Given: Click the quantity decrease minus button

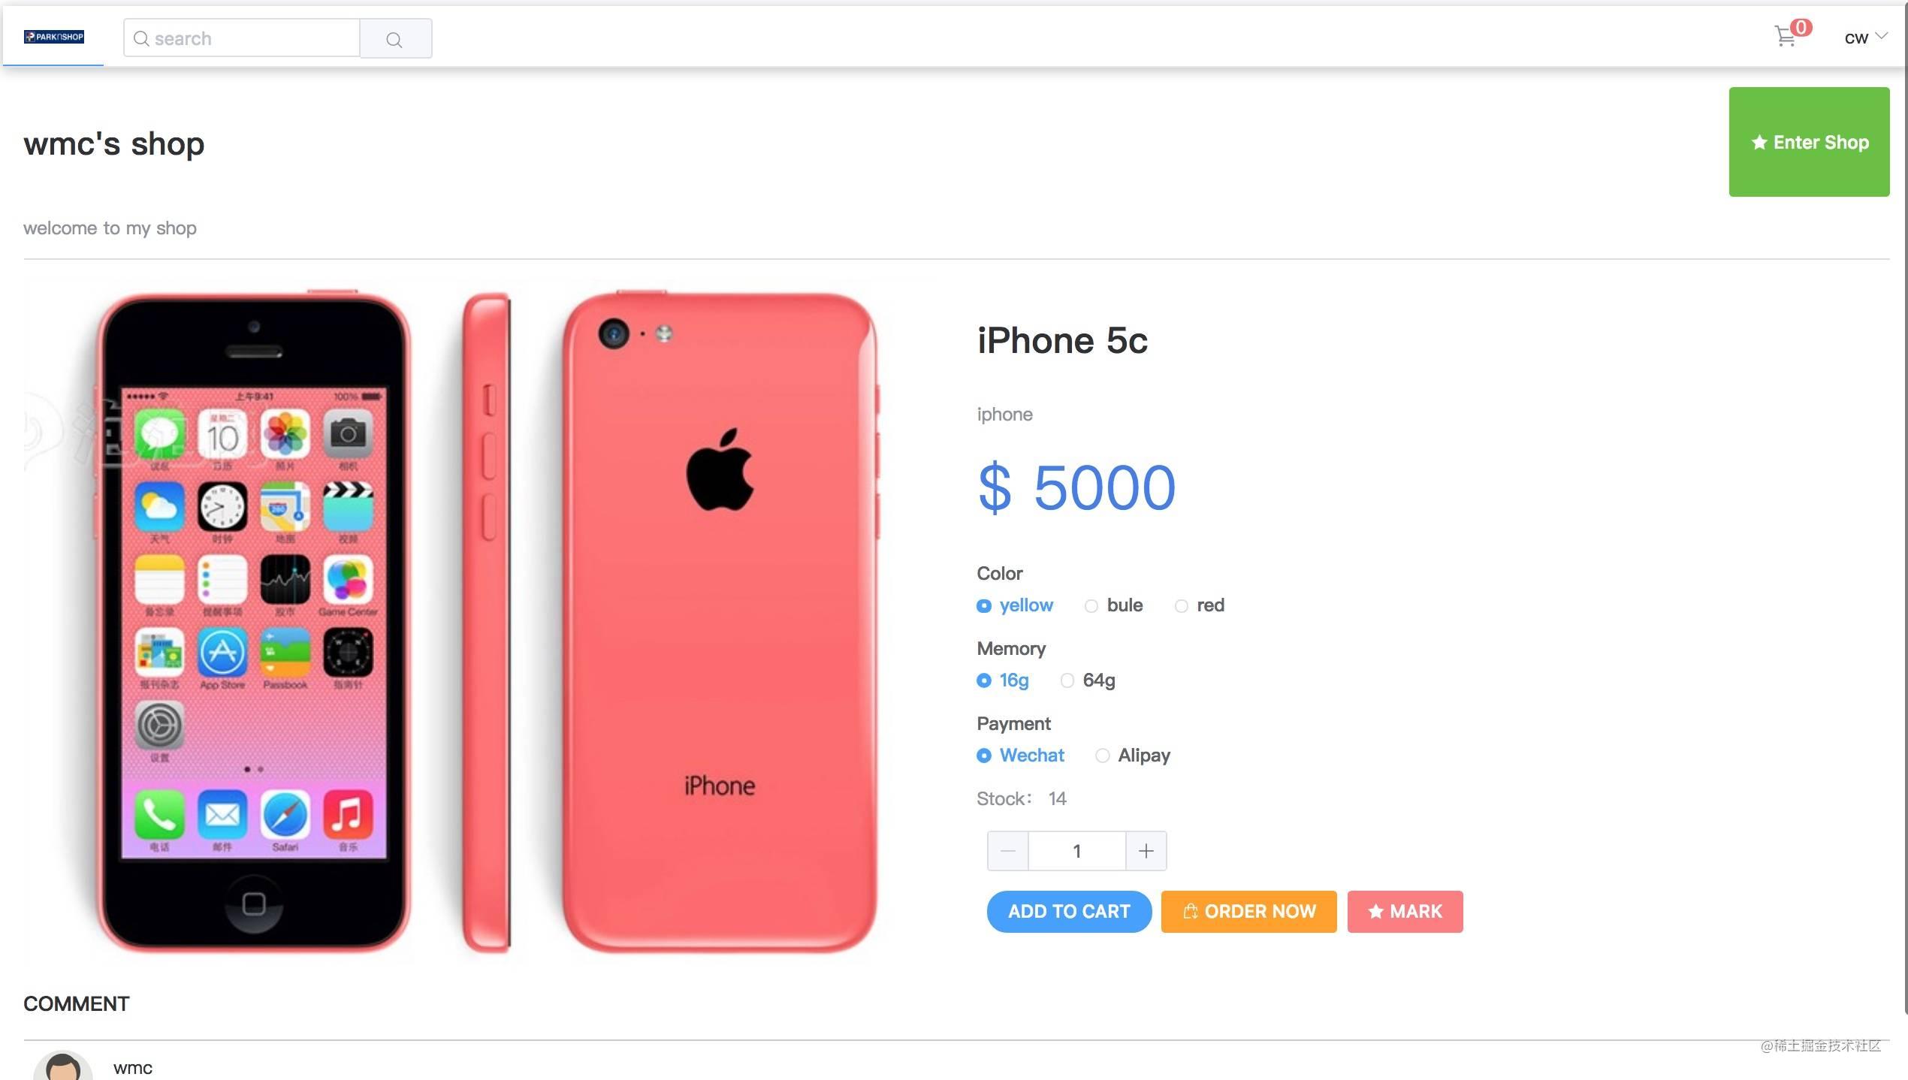Looking at the screenshot, I should click(x=1008, y=851).
